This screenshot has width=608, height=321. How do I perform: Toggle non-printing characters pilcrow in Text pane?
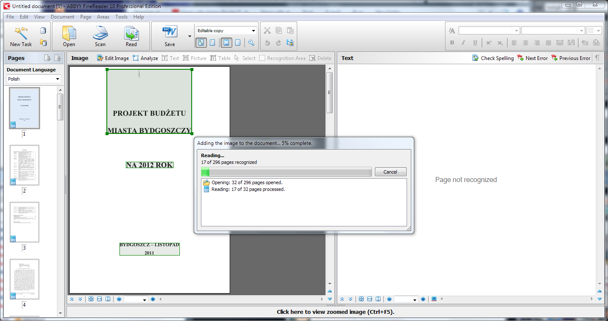click(597, 58)
